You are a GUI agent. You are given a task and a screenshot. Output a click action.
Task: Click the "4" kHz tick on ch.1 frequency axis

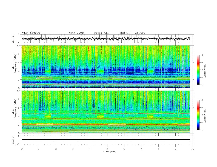[x=19, y=71]
